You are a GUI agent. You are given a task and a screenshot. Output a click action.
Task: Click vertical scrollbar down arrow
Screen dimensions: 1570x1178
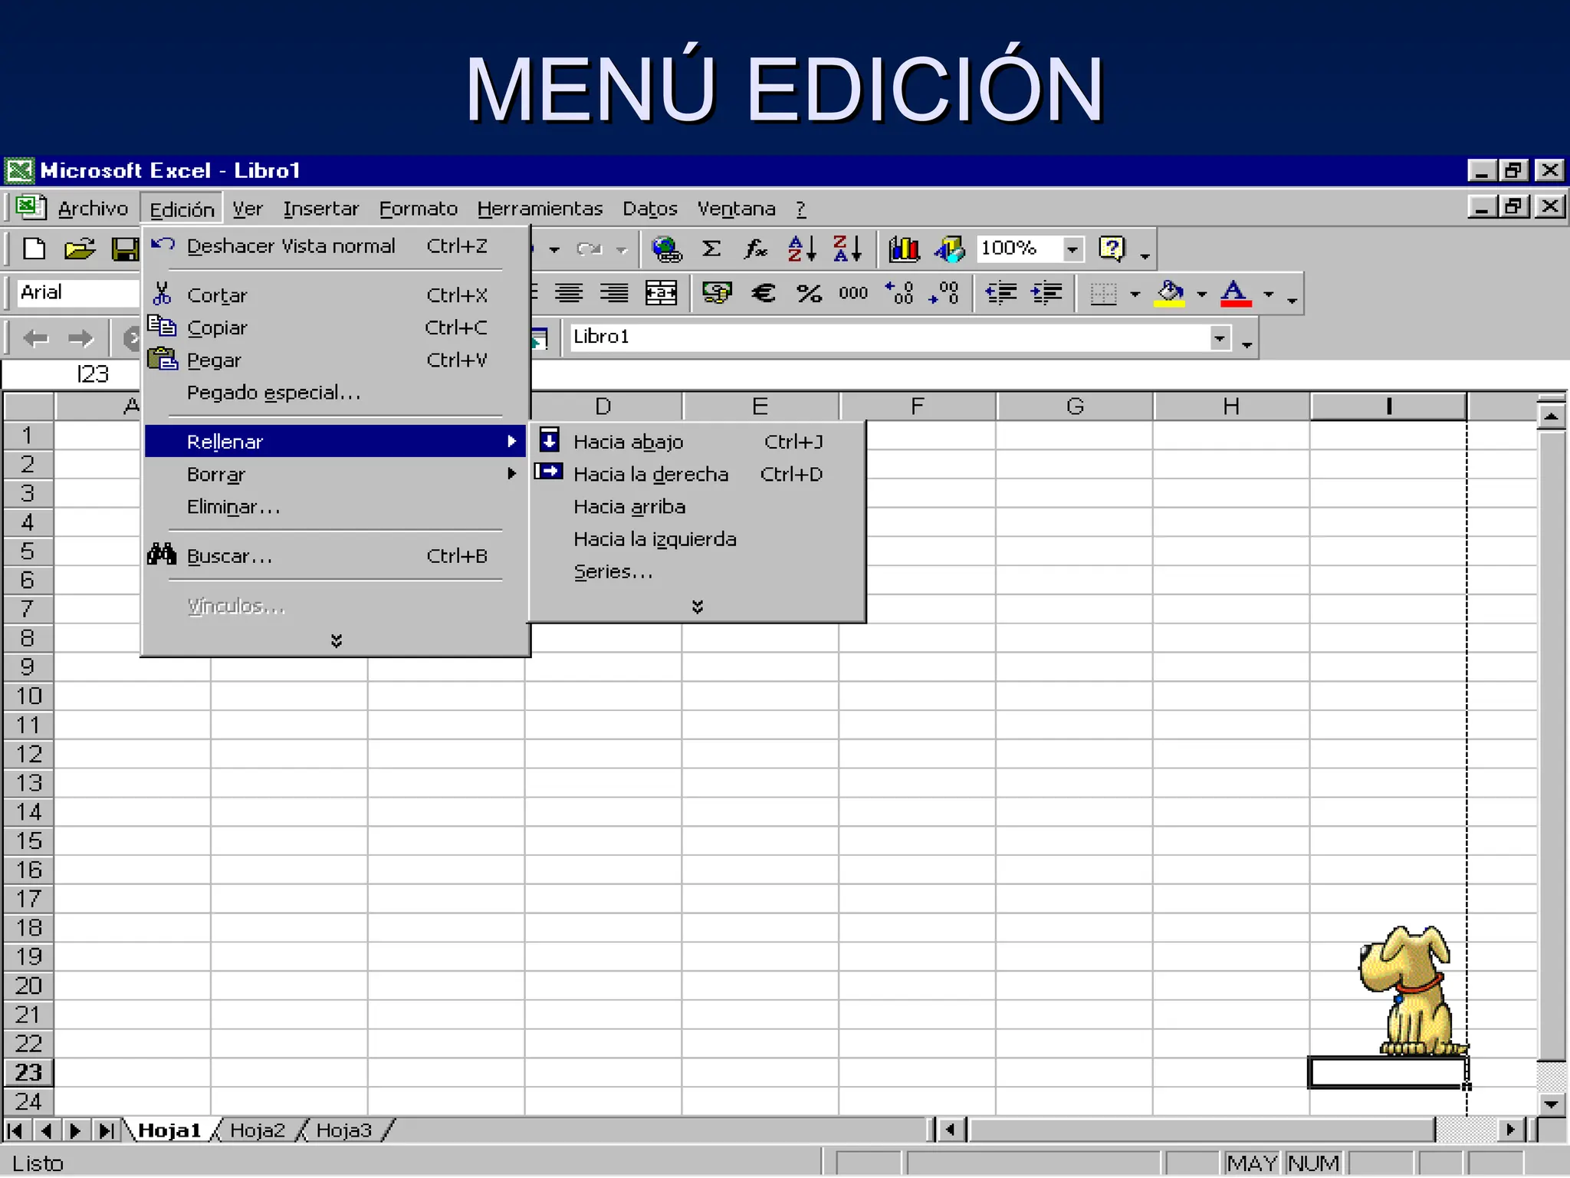point(1551,1104)
